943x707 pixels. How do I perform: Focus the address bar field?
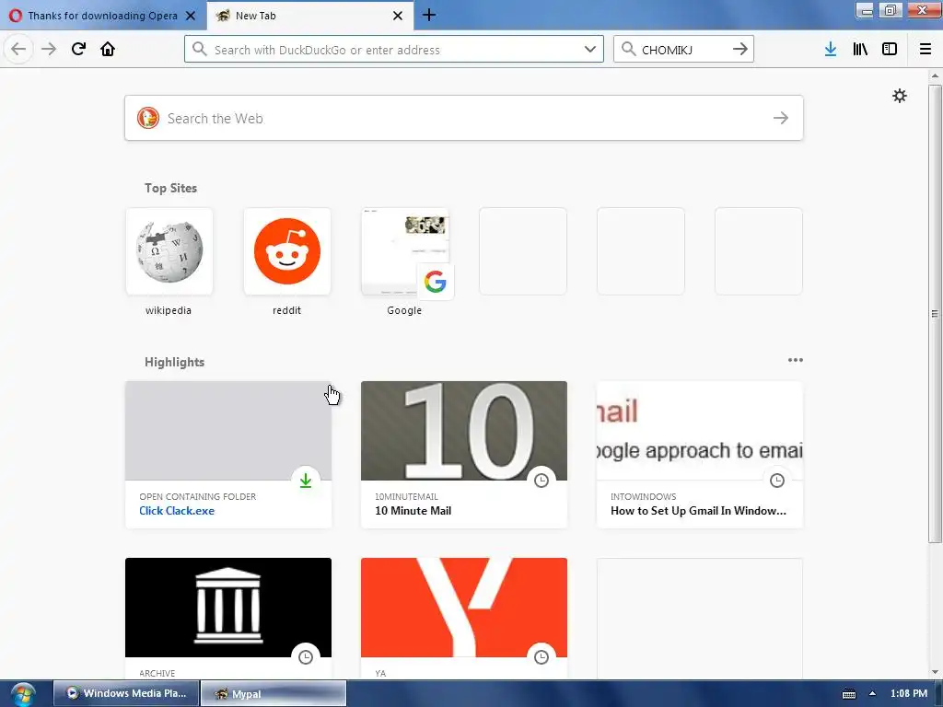(x=394, y=49)
